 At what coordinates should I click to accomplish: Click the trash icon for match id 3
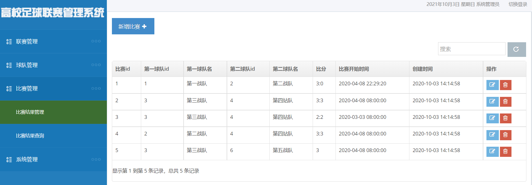pos(505,118)
